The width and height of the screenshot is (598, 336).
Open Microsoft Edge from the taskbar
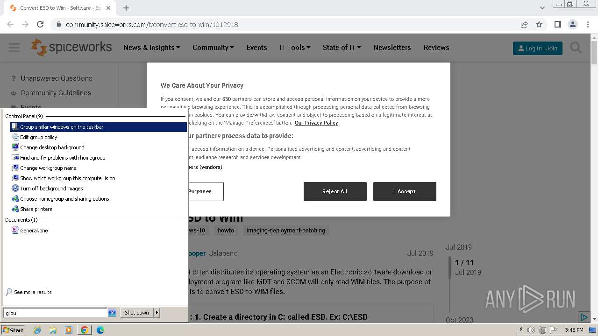100,330
